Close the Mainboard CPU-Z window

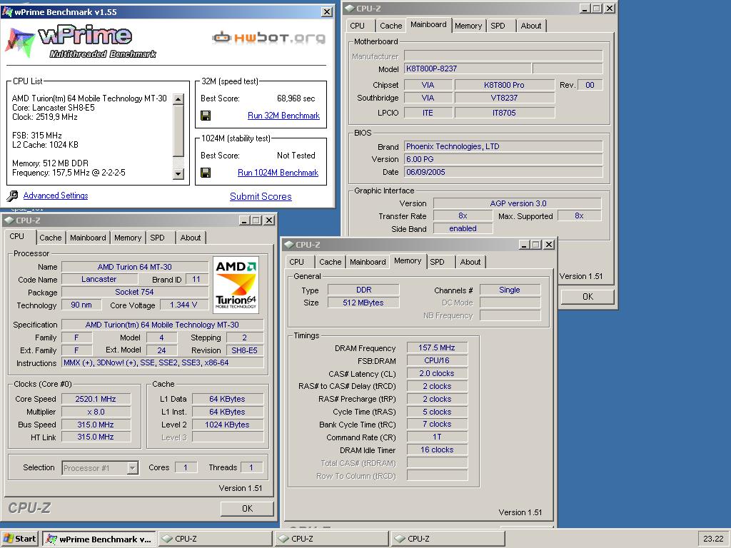coord(610,9)
